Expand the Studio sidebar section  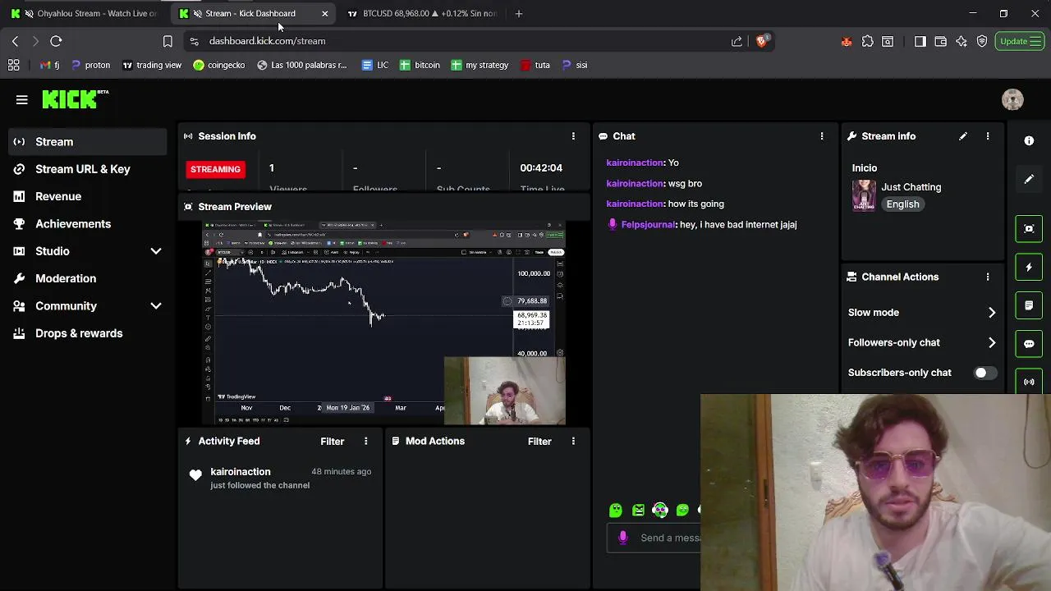tap(156, 251)
